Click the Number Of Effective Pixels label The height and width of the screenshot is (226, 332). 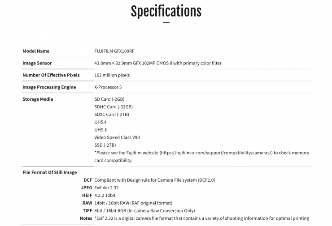coord(51,75)
